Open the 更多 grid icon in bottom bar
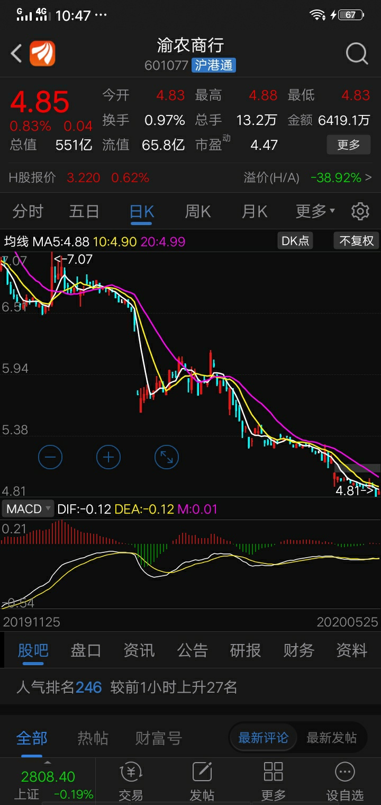 (273, 781)
